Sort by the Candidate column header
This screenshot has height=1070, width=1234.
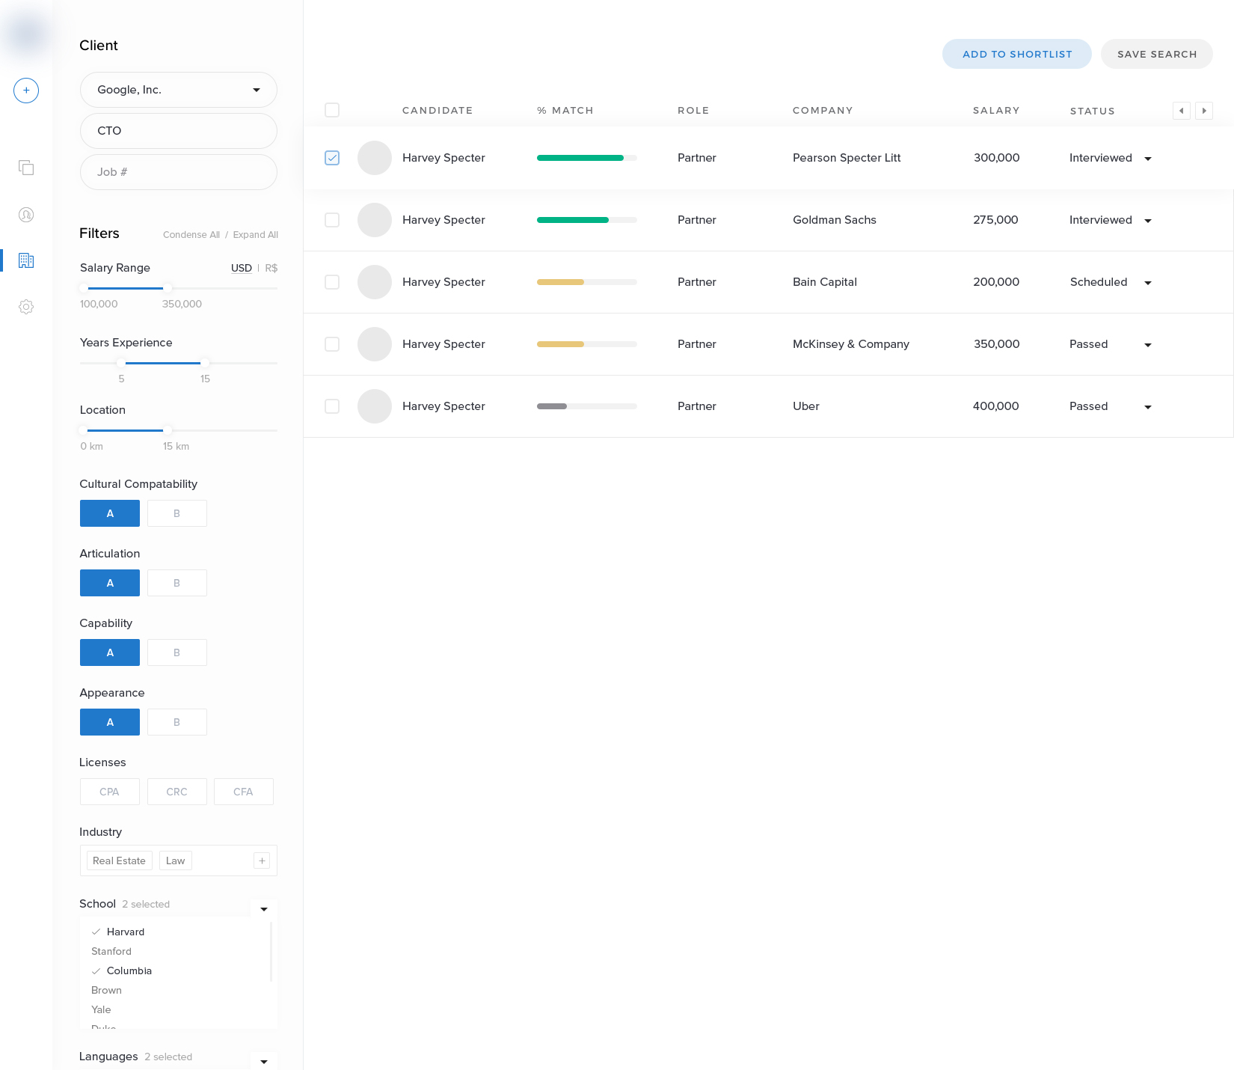(438, 111)
